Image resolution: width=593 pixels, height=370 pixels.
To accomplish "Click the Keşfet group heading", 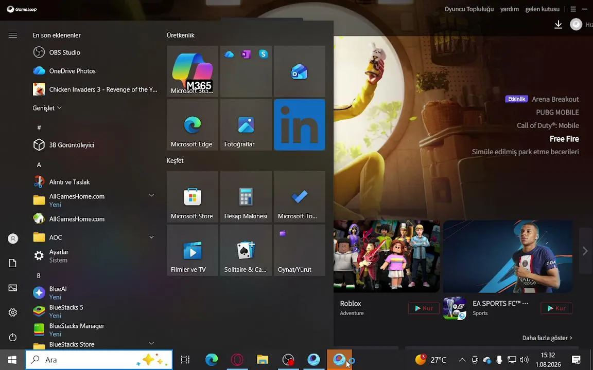I will tap(175, 160).
